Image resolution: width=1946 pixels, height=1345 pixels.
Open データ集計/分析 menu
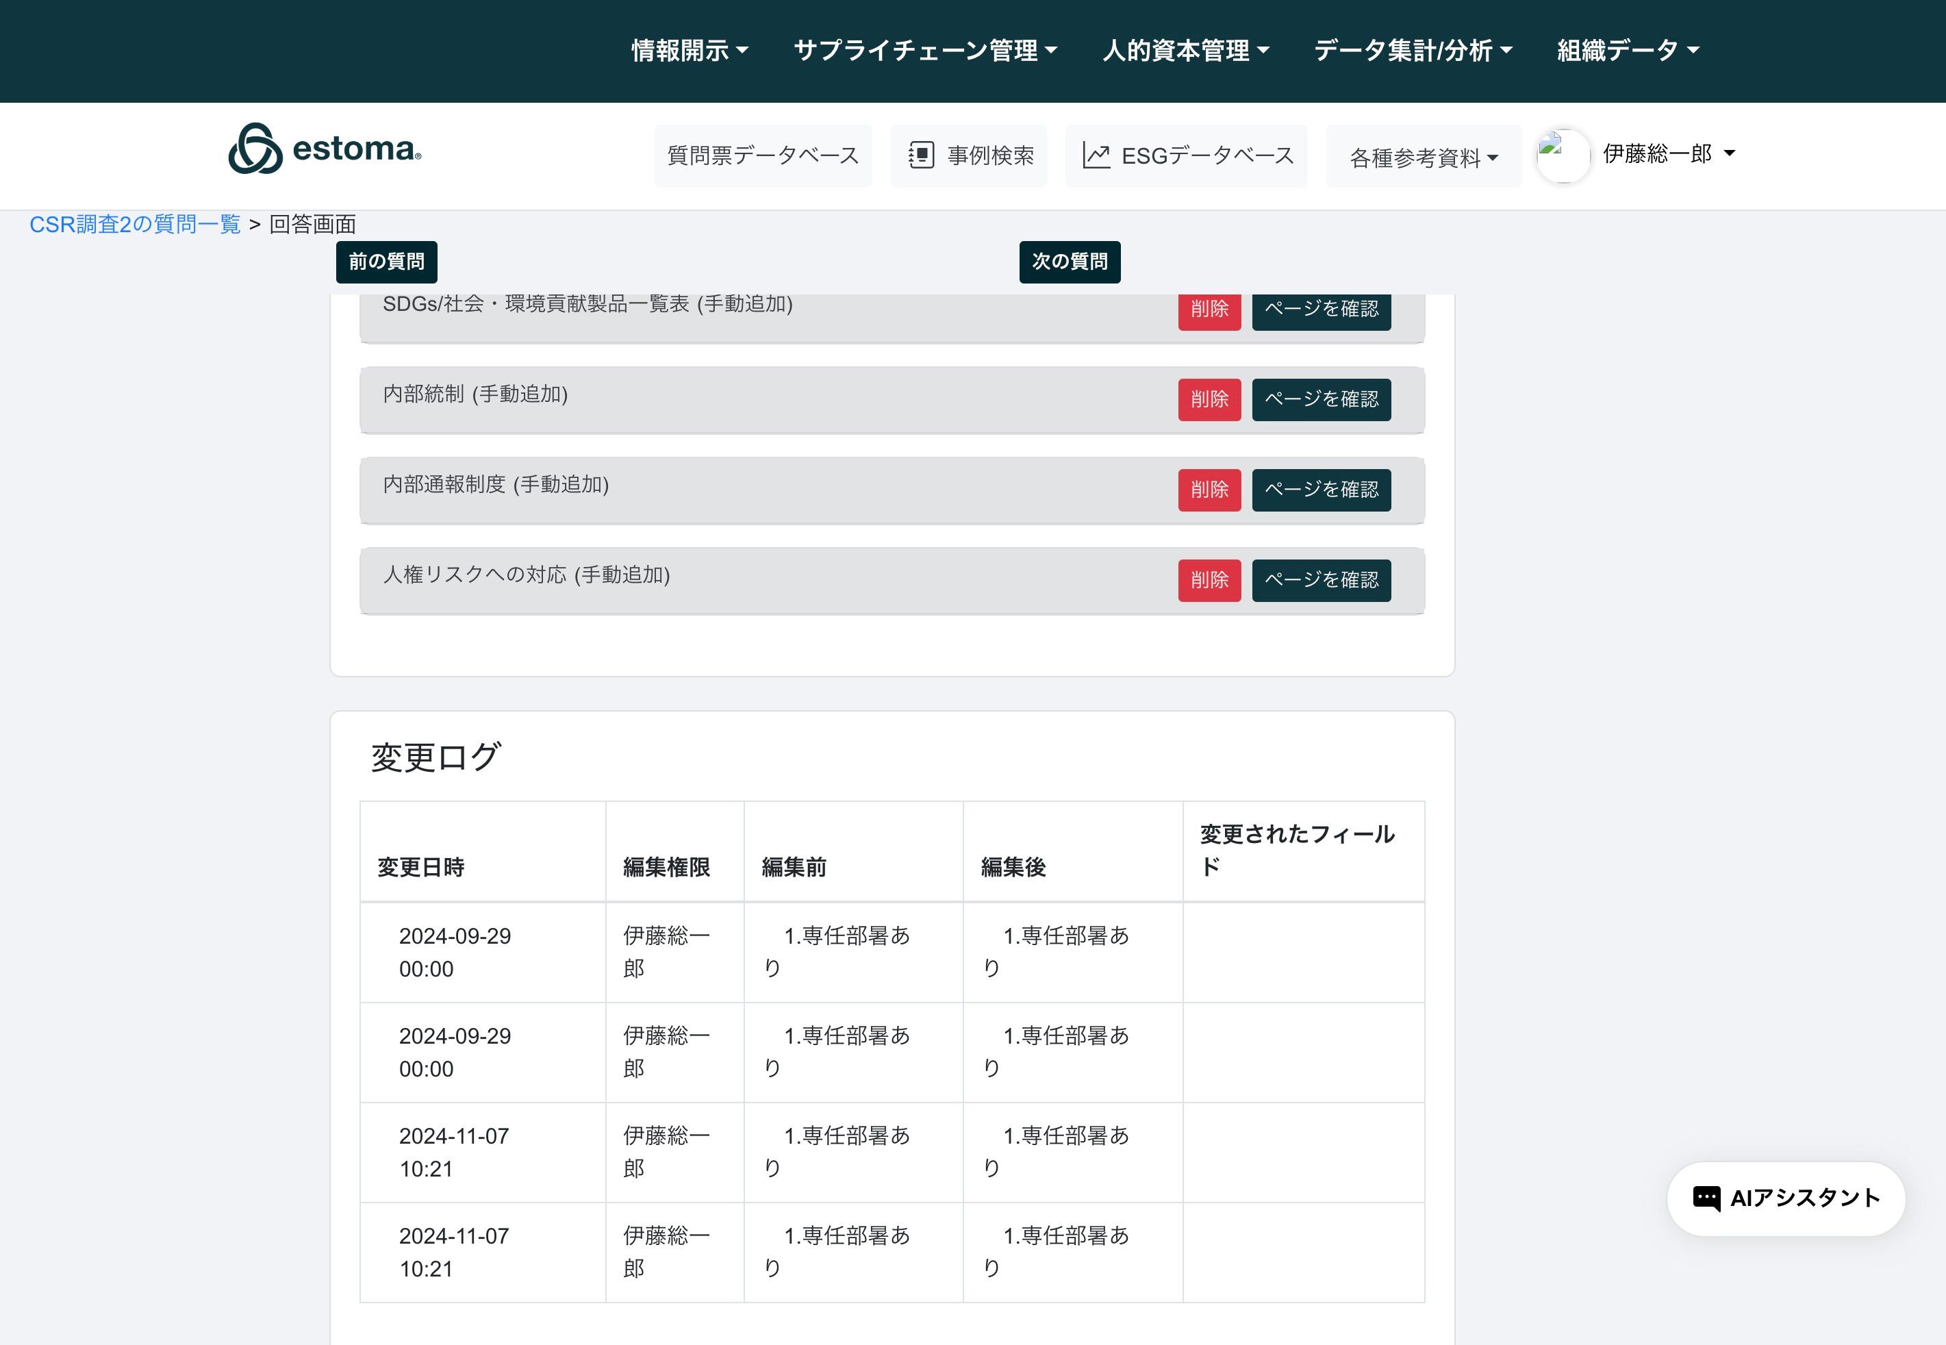(1413, 51)
